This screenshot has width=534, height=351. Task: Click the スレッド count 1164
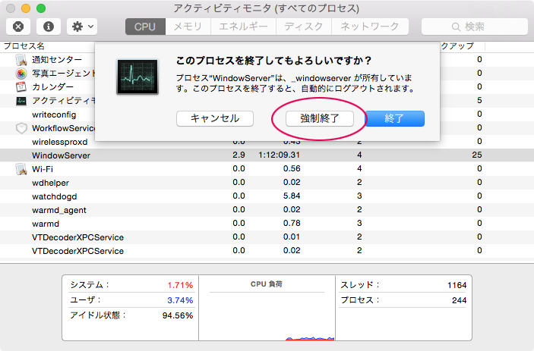457,285
